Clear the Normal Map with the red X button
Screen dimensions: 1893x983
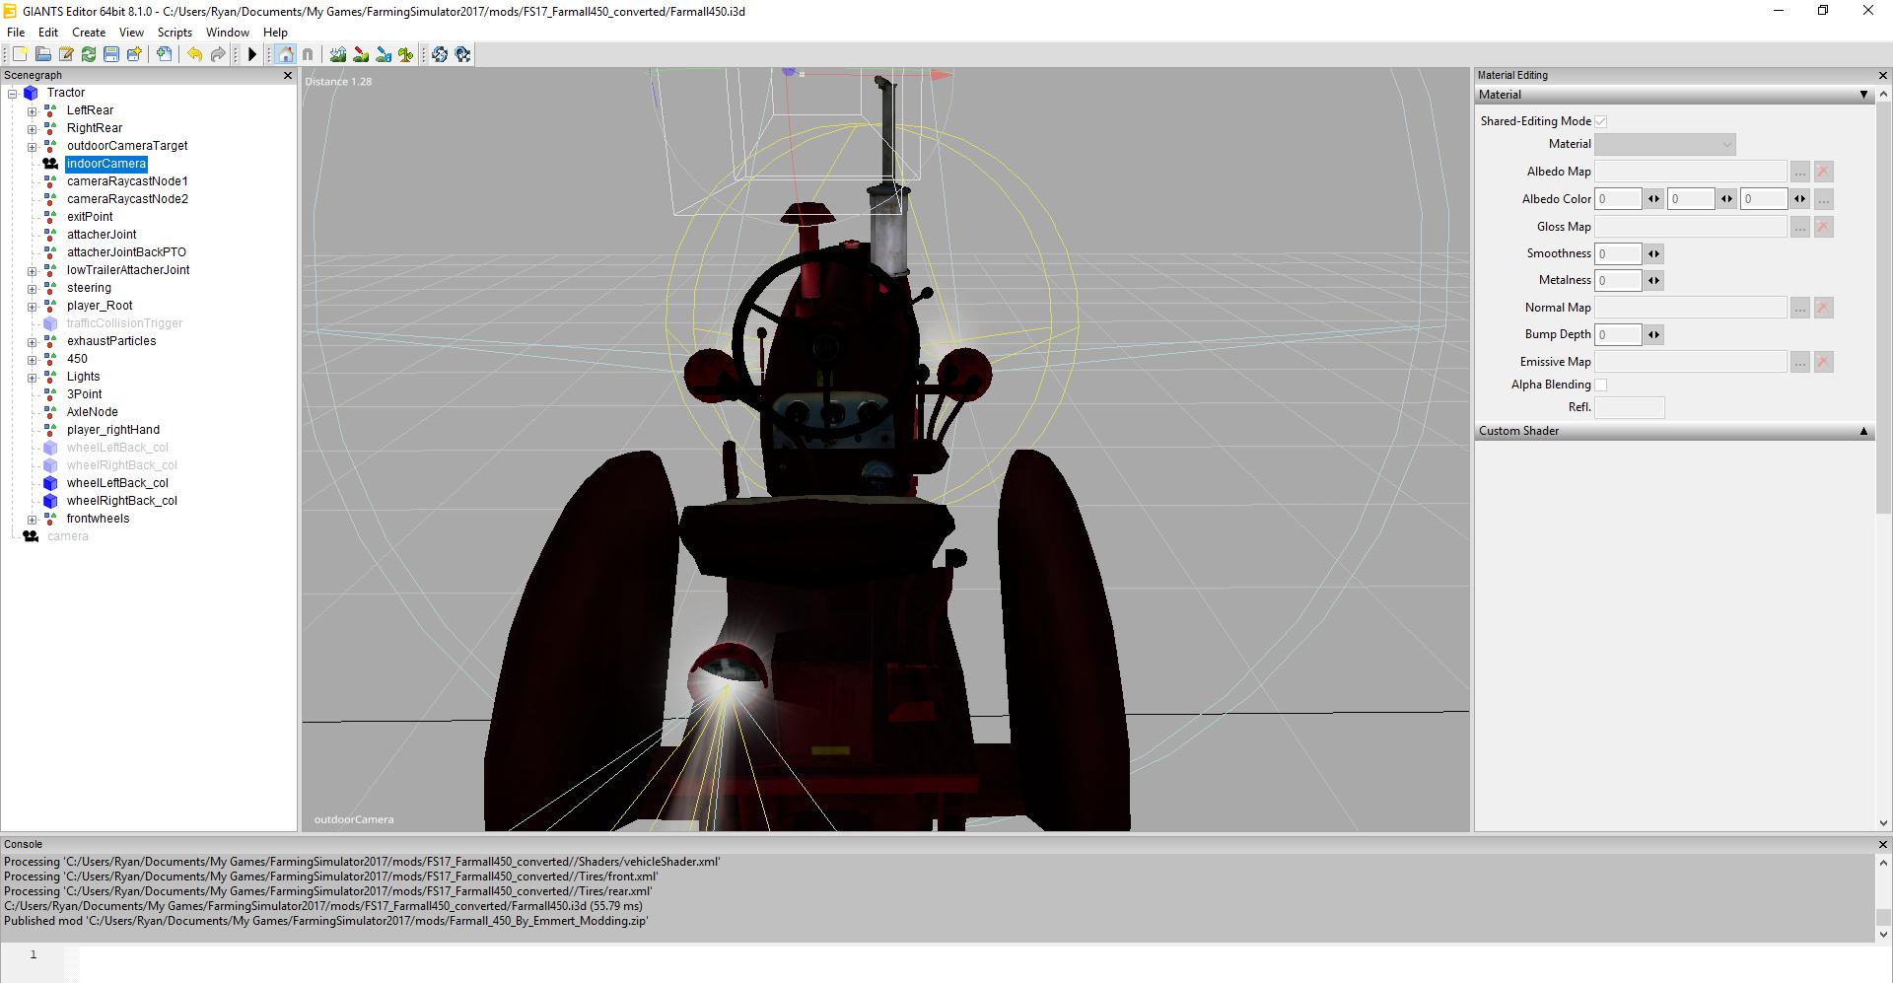click(1823, 308)
